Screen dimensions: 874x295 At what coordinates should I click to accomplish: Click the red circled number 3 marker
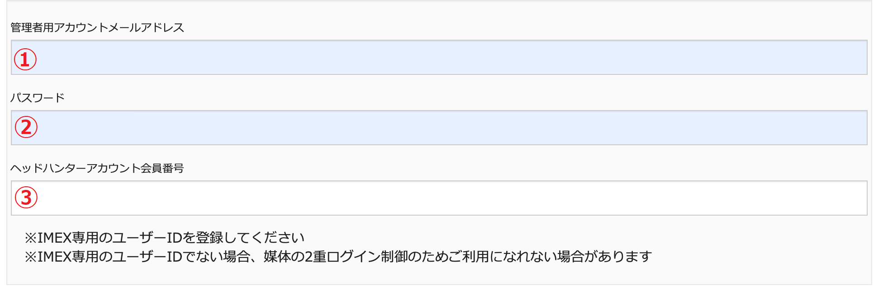[26, 198]
